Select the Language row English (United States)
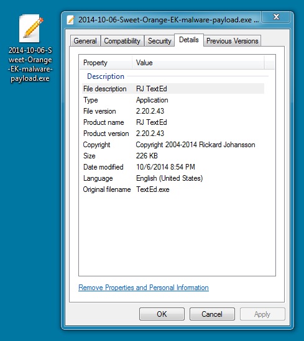 point(173,178)
